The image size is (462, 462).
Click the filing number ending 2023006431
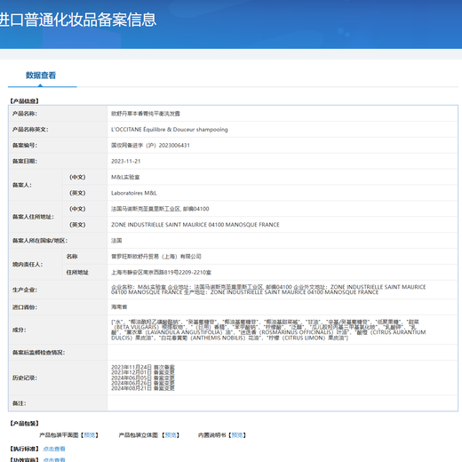tap(150, 146)
